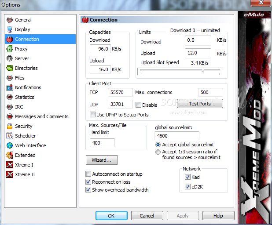Open General options via its icon
Viewport: 272px width, 225px height.
pos(10,20)
